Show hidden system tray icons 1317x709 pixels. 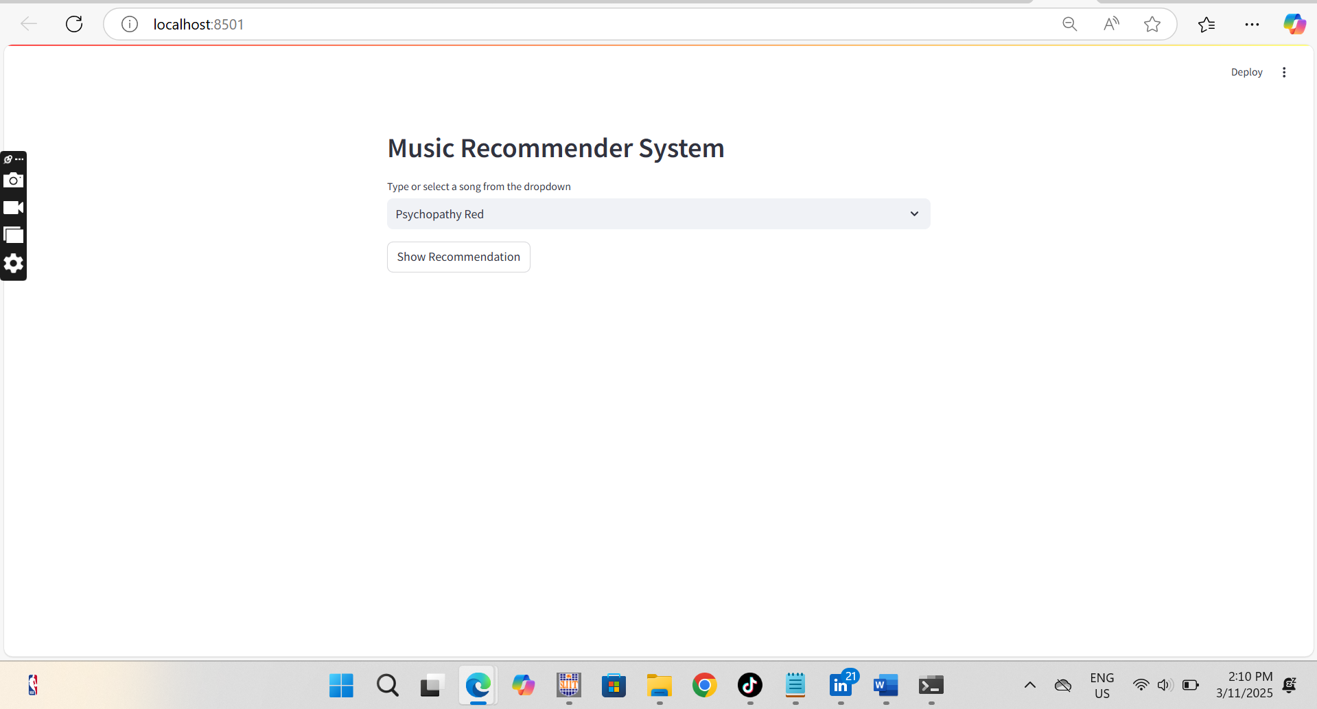(1029, 685)
